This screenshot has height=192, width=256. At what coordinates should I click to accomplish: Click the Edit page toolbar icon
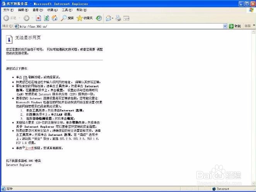coord(126,18)
